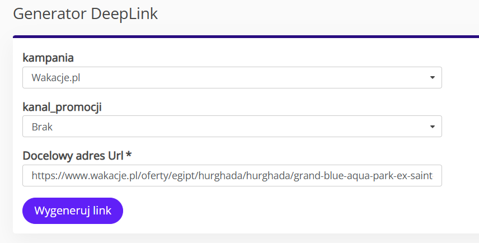The width and height of the screenshot is (479, 243).
Task: Expand the kanal_promocji combo box
Action: pyautogui.click(x=232, y=126)
